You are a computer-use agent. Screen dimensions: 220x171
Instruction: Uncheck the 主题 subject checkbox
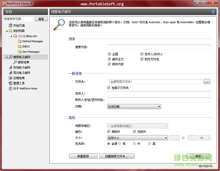pyautogui.click(x=109, y=54)
